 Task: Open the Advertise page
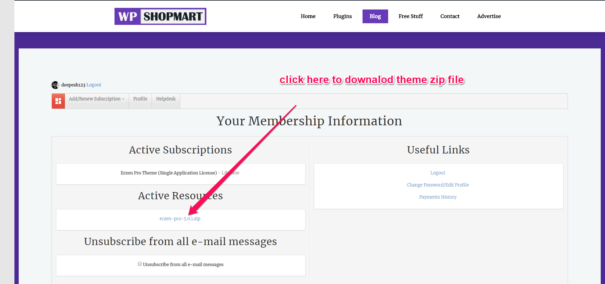[x=489, y=16]
